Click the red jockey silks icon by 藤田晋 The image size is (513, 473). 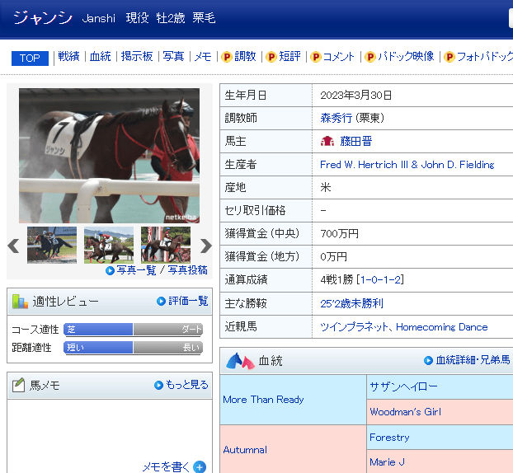pos(327,141)
